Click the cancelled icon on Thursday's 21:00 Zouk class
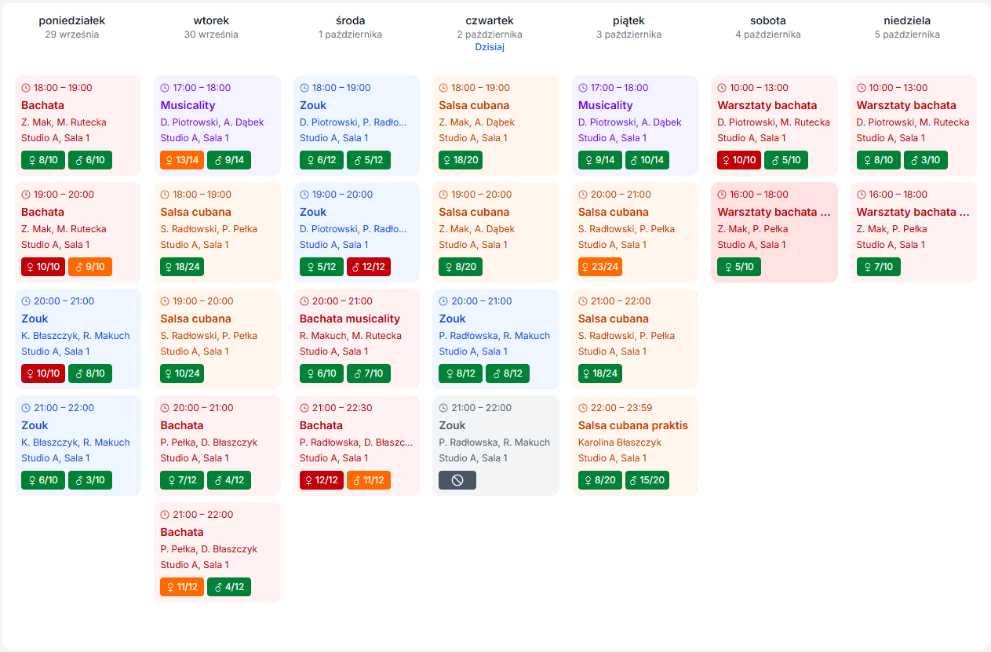The height and width of the screenshot is (652, 991). click(457, 479)
